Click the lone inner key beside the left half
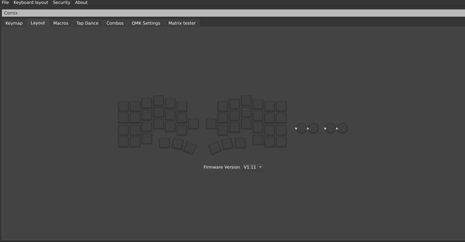Screen dimensions: 465x242 point(193,124)
